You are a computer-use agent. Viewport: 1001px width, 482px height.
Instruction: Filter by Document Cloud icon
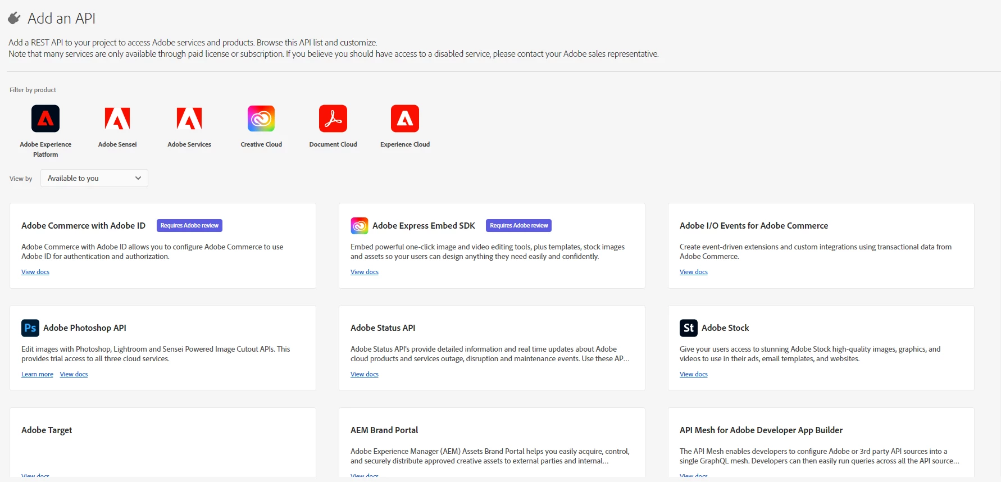[x=333, y=119]
